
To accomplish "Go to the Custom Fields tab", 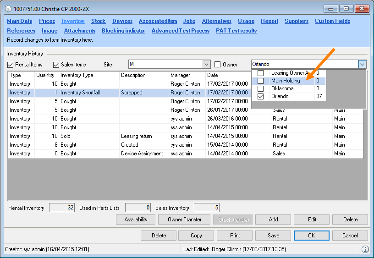I will (x=332, y=21).
